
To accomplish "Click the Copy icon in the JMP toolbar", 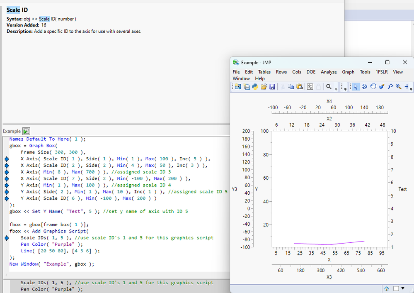I will 291,87.
